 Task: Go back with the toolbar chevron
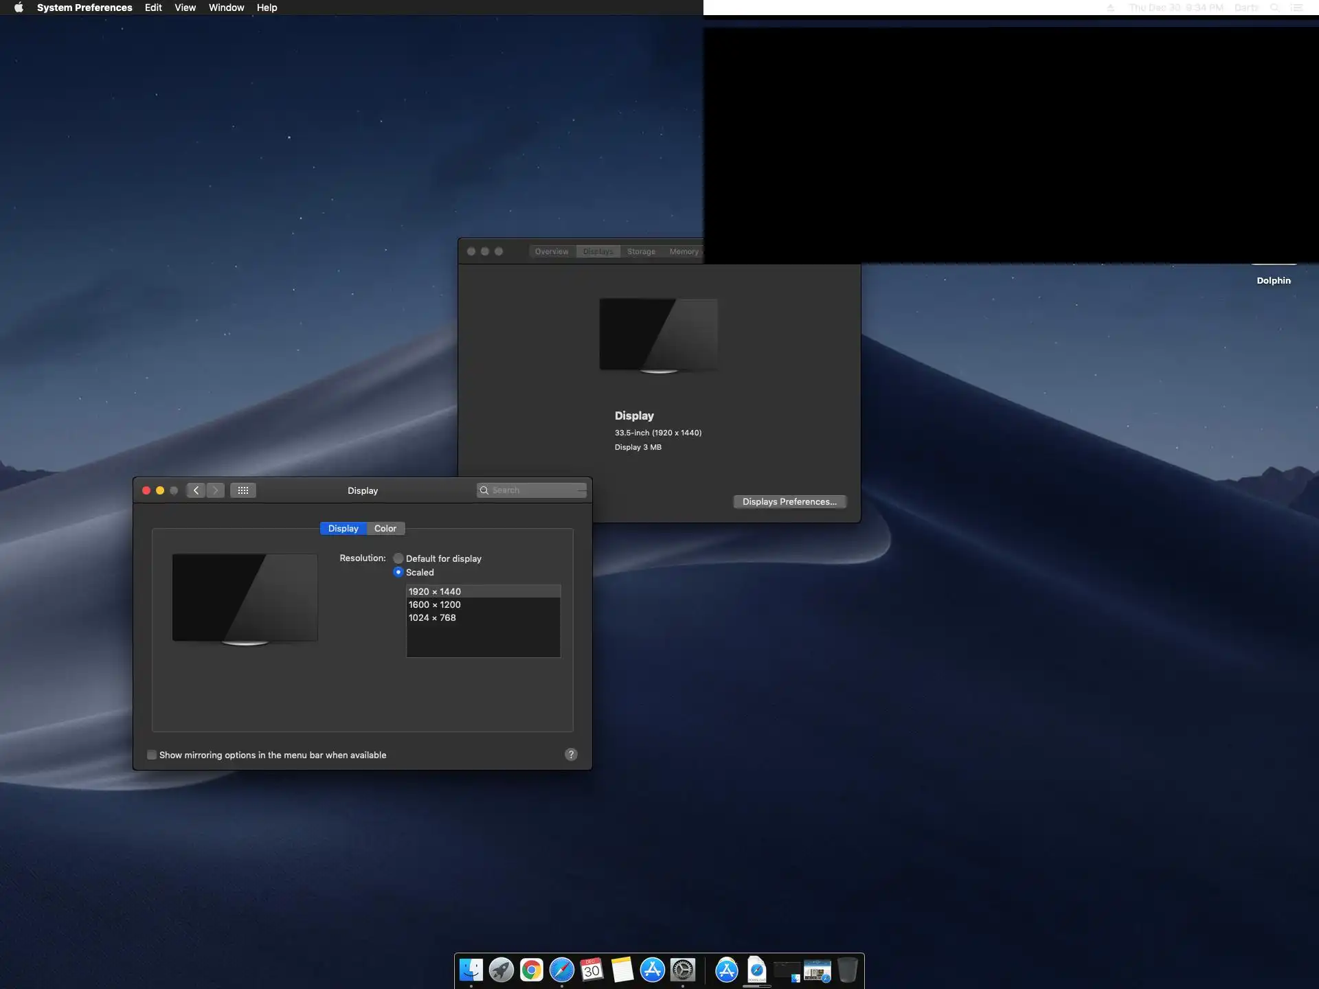[196, 490]
